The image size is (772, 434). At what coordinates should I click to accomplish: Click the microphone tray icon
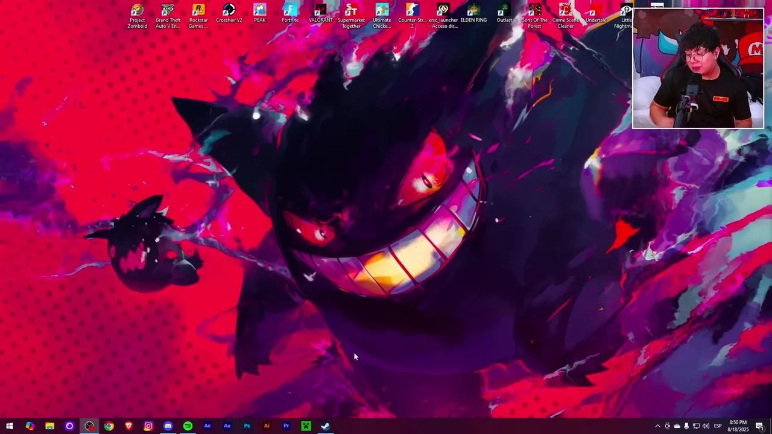click(686, 426)
